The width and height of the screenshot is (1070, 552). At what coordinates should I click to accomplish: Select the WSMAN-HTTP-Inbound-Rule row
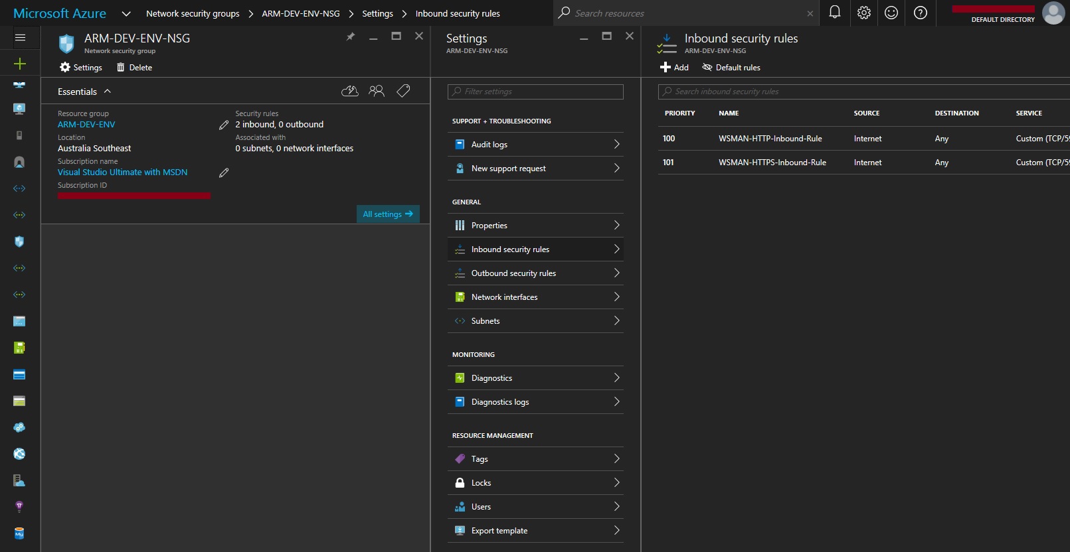coord(863,139)
